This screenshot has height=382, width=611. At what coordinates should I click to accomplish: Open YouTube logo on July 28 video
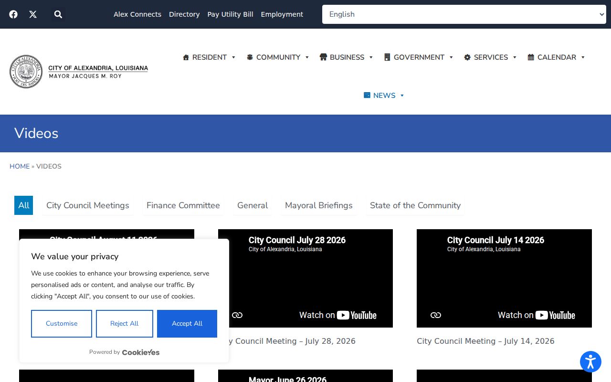357,315
